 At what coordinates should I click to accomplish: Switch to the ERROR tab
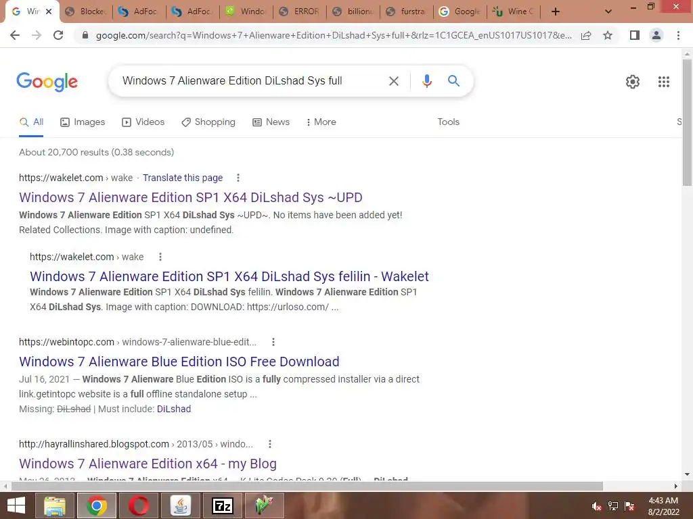[300, 11]
